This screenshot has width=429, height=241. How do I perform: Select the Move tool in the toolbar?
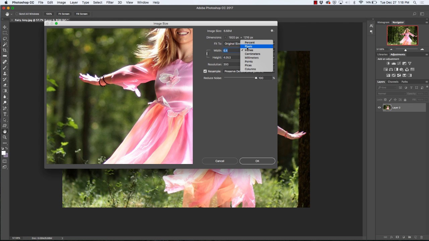pyautogui.click(x=5, y=27)
